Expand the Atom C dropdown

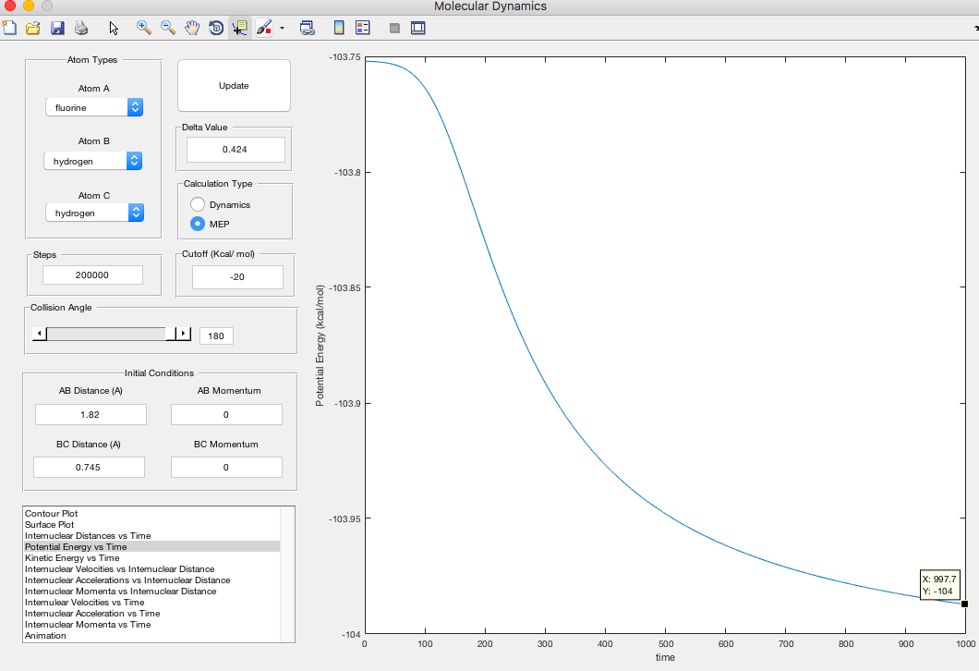pyautogui.click(x=94, y=213)
